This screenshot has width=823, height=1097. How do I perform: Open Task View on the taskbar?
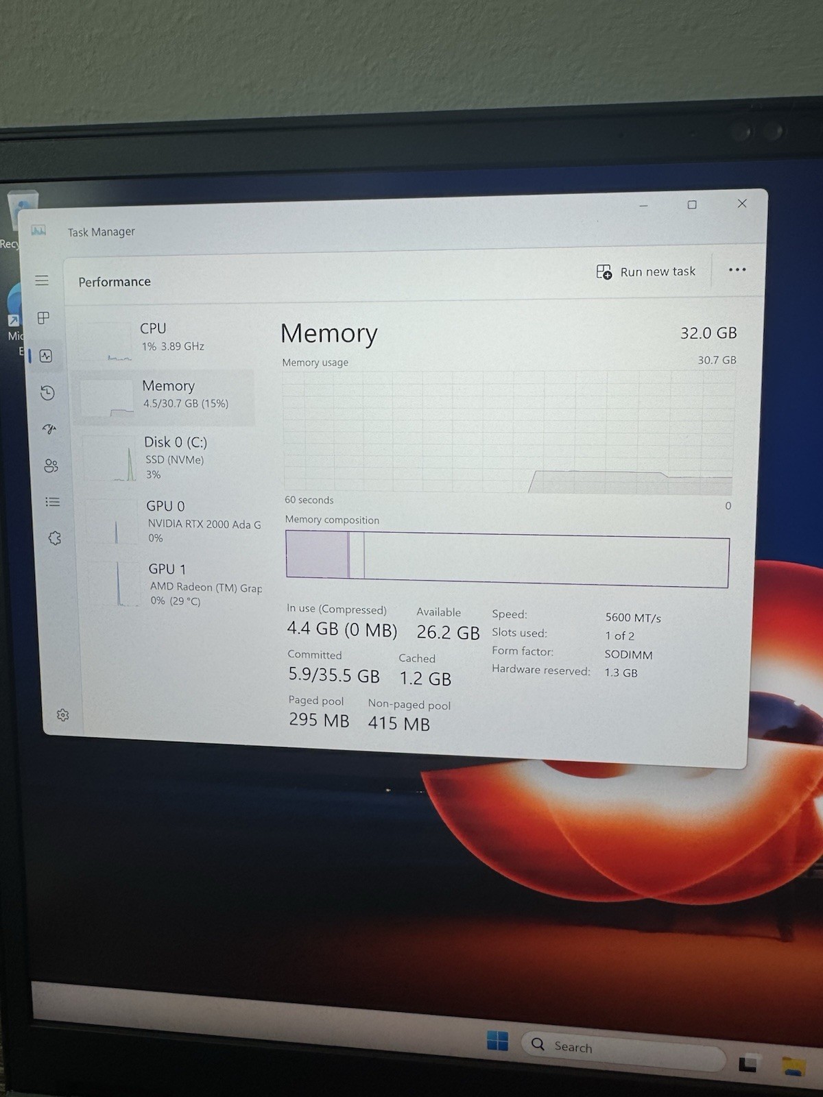click(x=748, y=1062)
